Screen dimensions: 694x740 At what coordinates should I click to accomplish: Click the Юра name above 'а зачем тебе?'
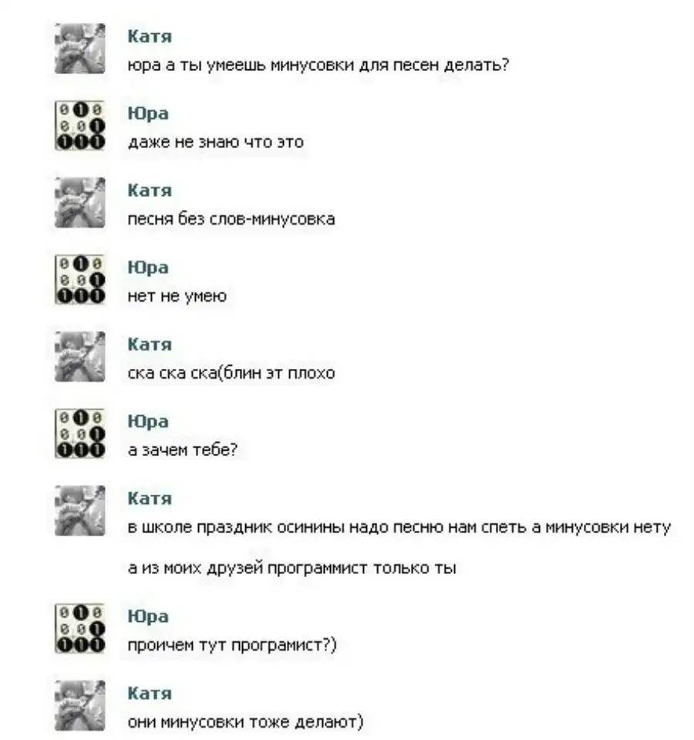pyautogui.click(x=148, y=421)
